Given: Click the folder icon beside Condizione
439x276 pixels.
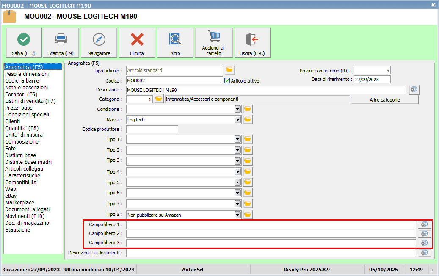Looking at the screenshot, I should 248,109.
